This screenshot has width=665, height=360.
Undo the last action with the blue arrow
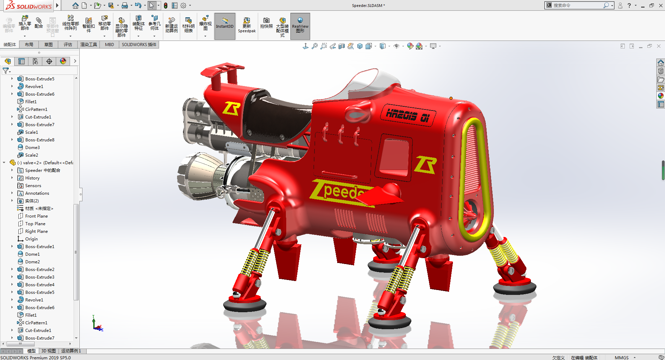click(138, 6)
